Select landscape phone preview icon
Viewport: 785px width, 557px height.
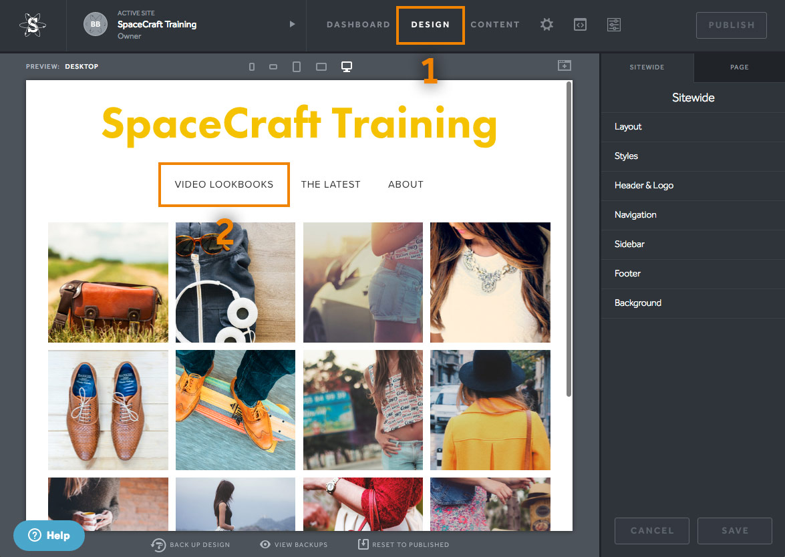coord(273,67)
